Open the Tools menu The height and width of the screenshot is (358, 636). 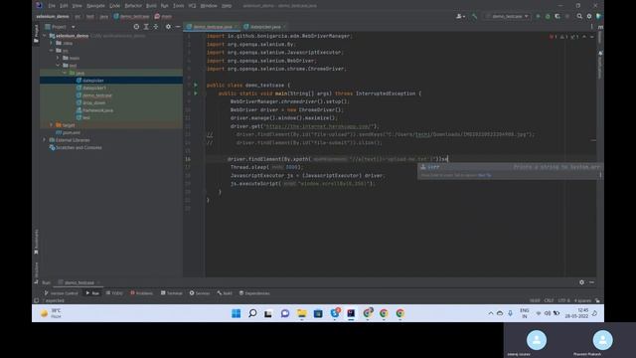tap(179, 6)
